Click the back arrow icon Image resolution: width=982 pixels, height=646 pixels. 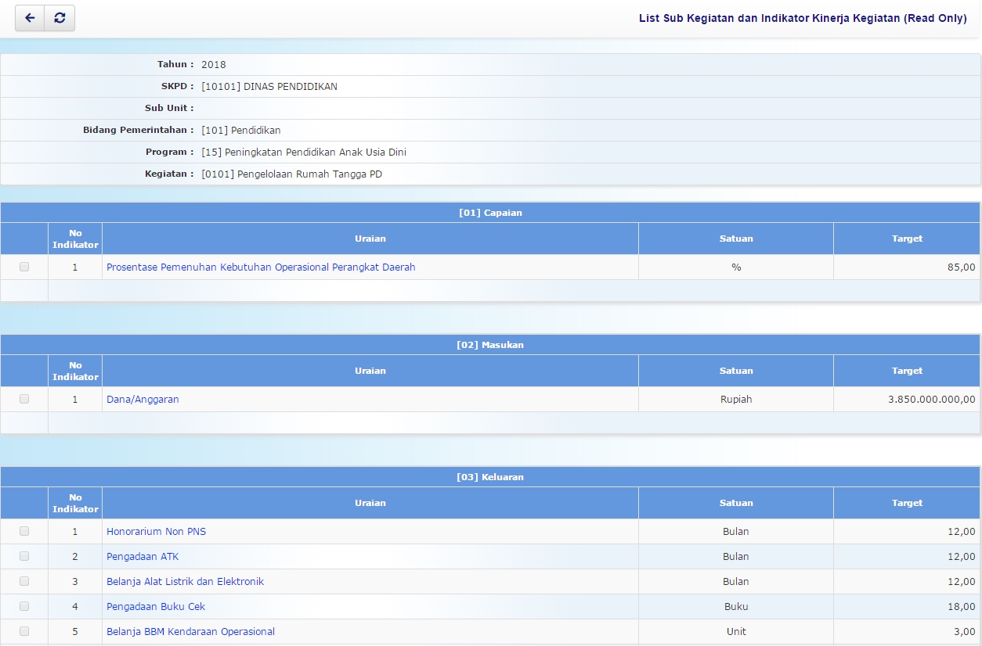pos(30,18)
